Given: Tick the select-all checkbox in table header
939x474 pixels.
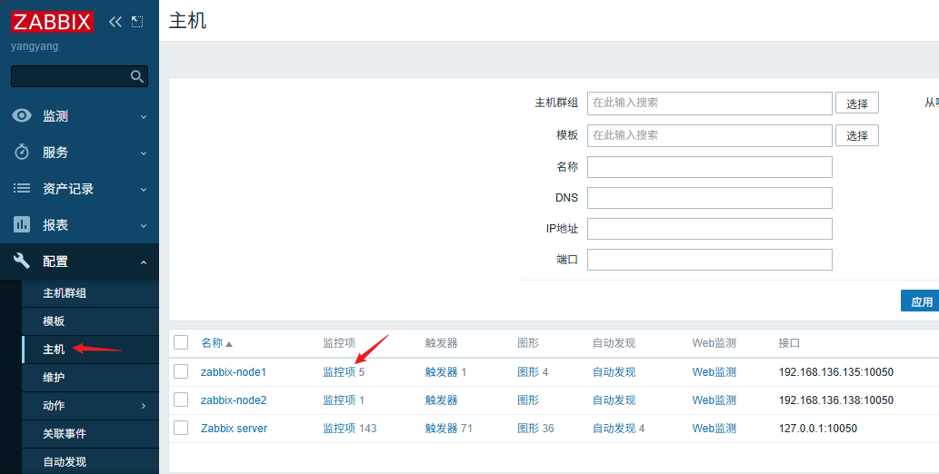Looking at the screenshot, I should point(181,342).
